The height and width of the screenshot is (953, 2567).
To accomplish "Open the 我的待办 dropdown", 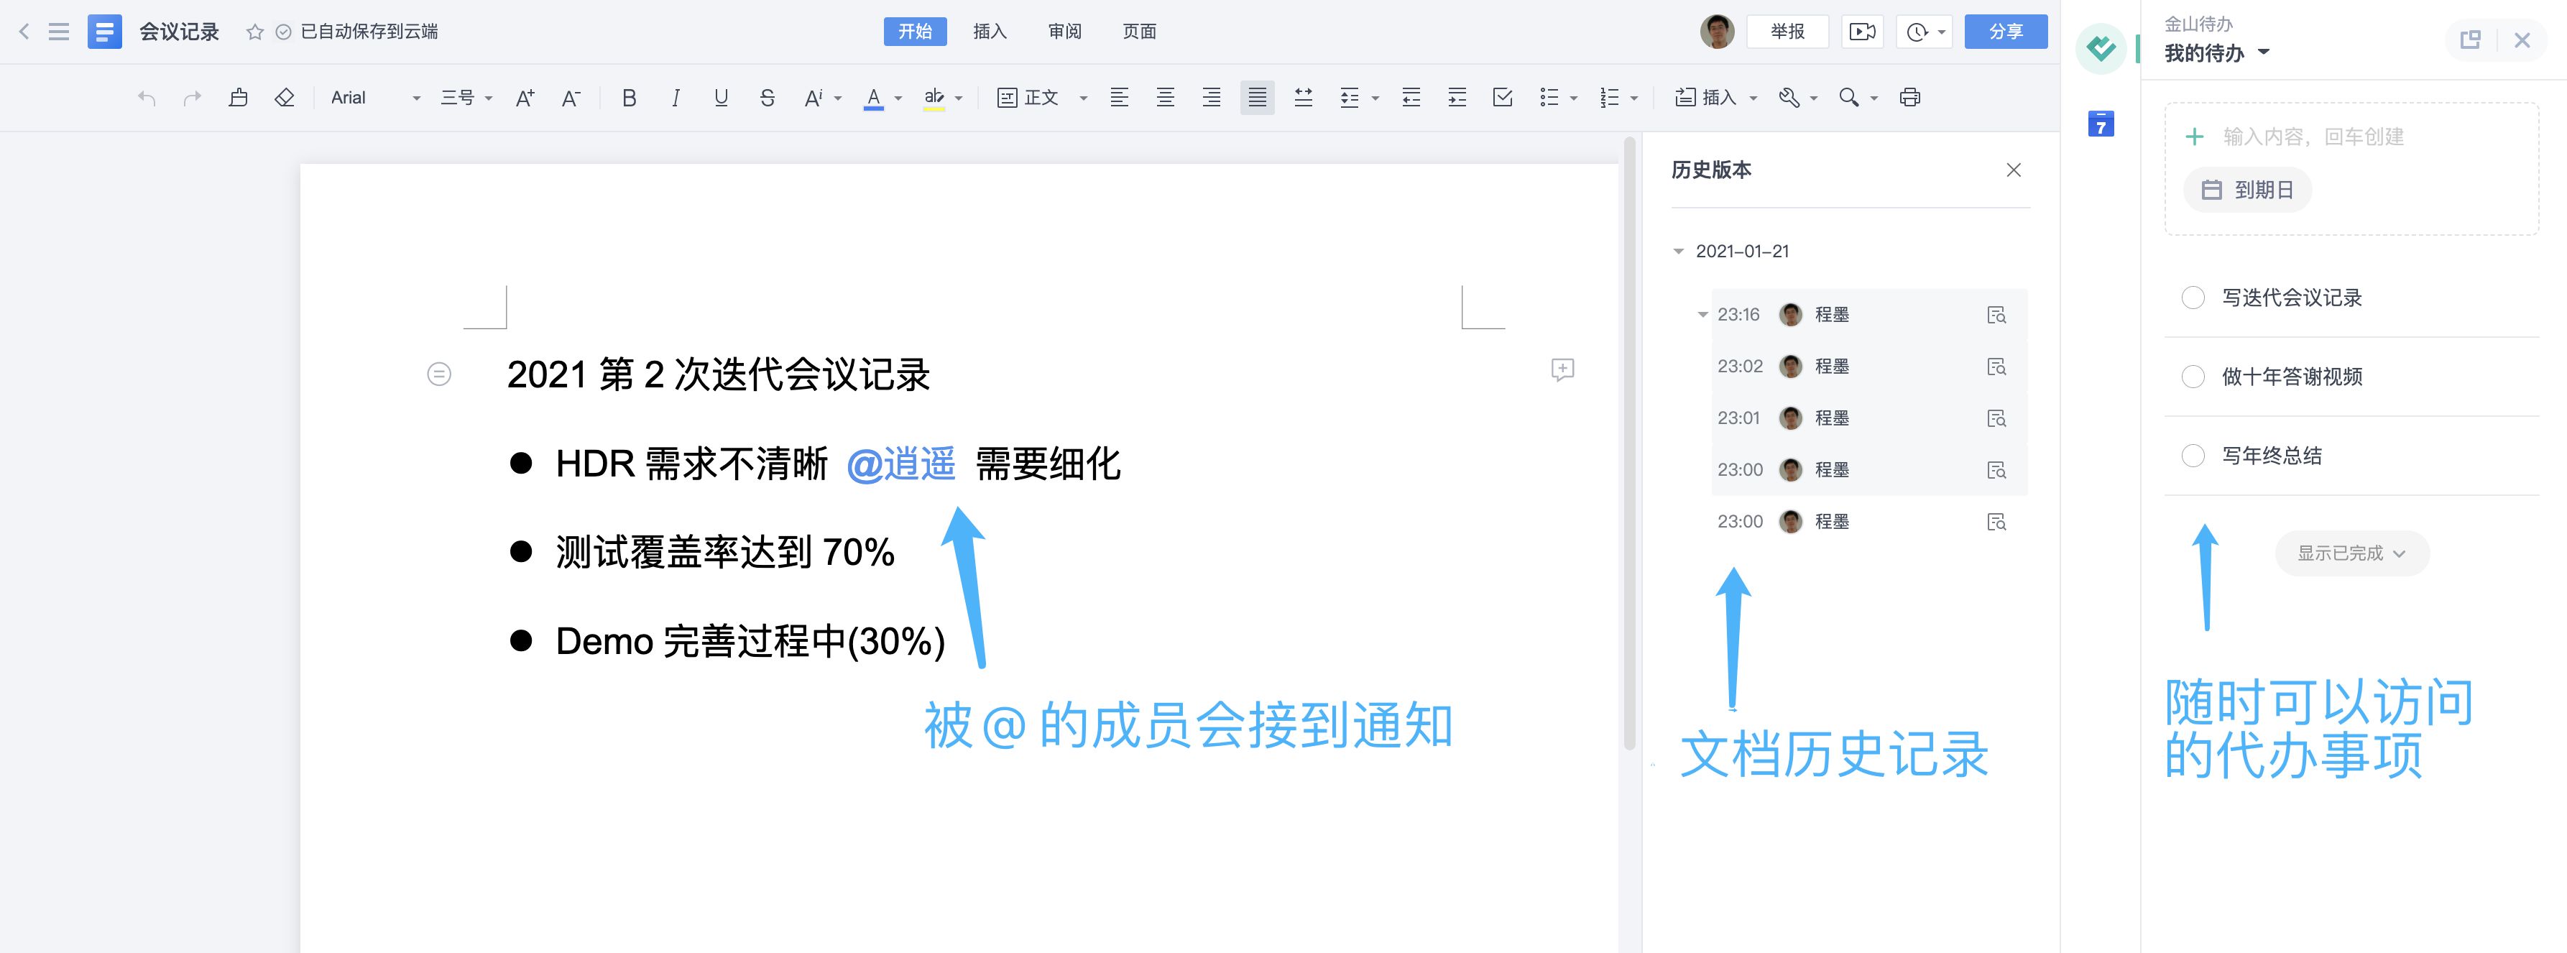I will pyautogui.click(x=2217, y=53).
